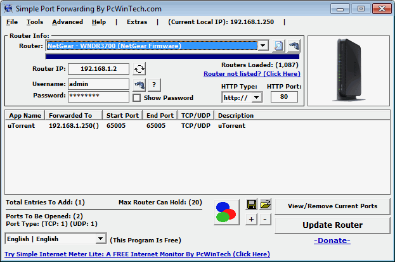
Task: Click the Router IP input field
Action: point(98,69)
